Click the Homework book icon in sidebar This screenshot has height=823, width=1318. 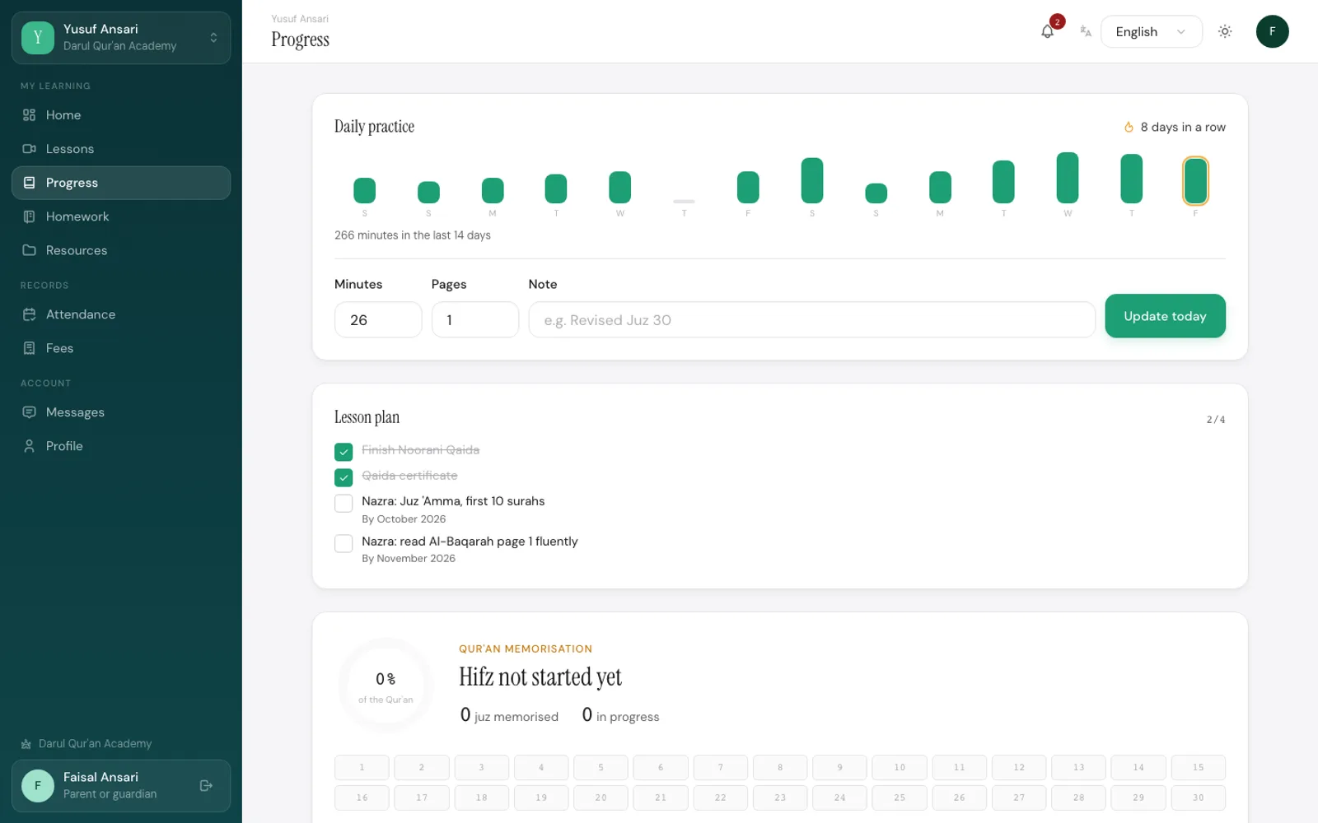tap(29, 216)
